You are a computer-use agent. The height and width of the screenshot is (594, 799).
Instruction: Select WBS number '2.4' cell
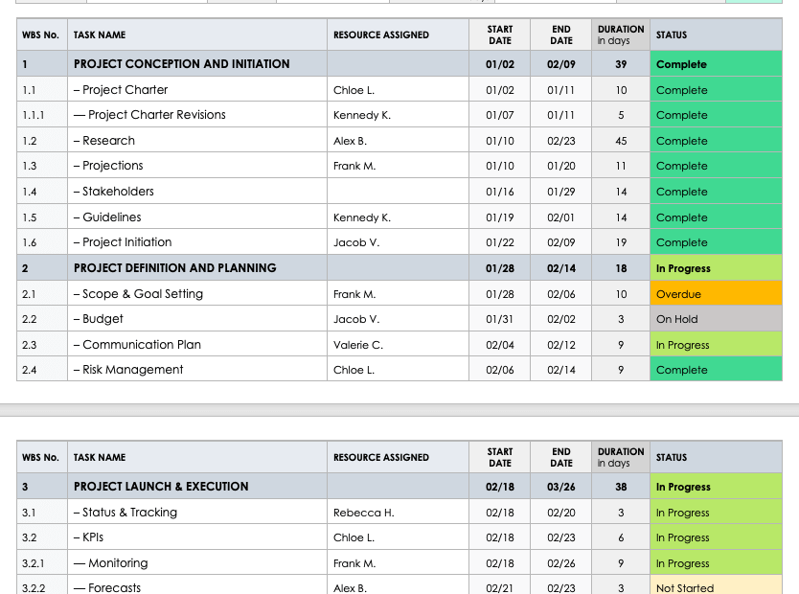(42, 370)
